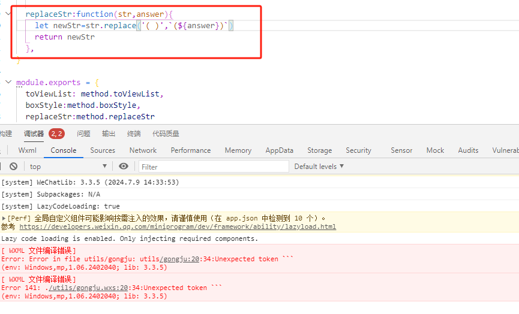Clear the console with the ban icon
The width and height of the screenshot is (519, 314).
pyautogui.click(x=13, y=166)
